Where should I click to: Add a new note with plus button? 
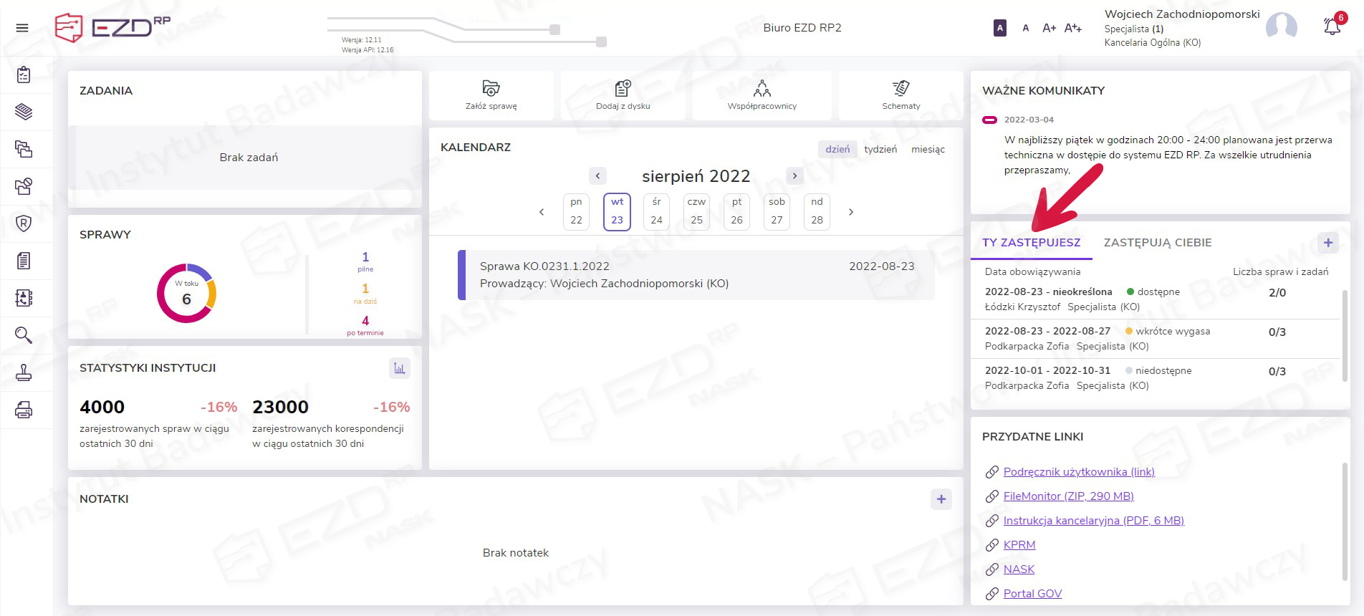941,499
